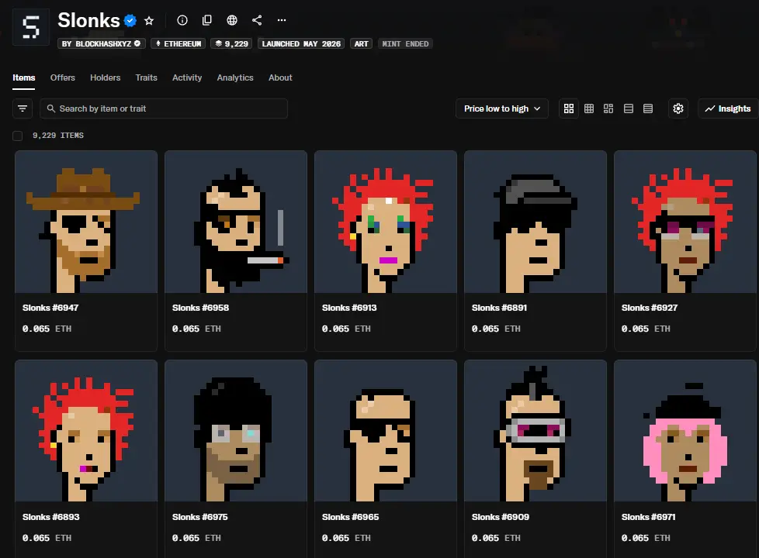Open the Insights panel
This screenshot has height=558, width=759.
click(x=728, y=108)
